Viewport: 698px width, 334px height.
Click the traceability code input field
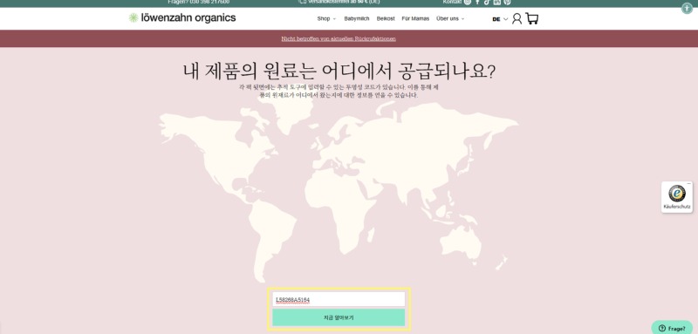tap(339, 299)
